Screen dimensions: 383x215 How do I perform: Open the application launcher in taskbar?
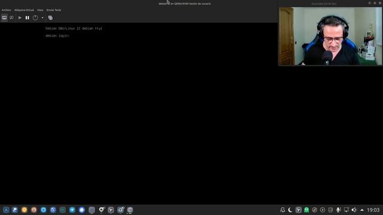coord(6,210)
